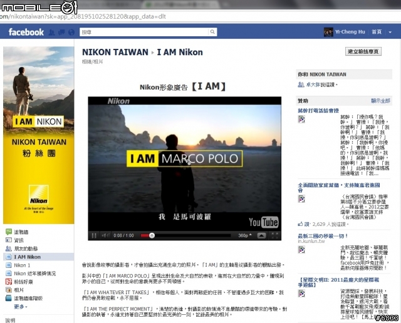Expand 更多 sidebar menu

tap(21, 306)
